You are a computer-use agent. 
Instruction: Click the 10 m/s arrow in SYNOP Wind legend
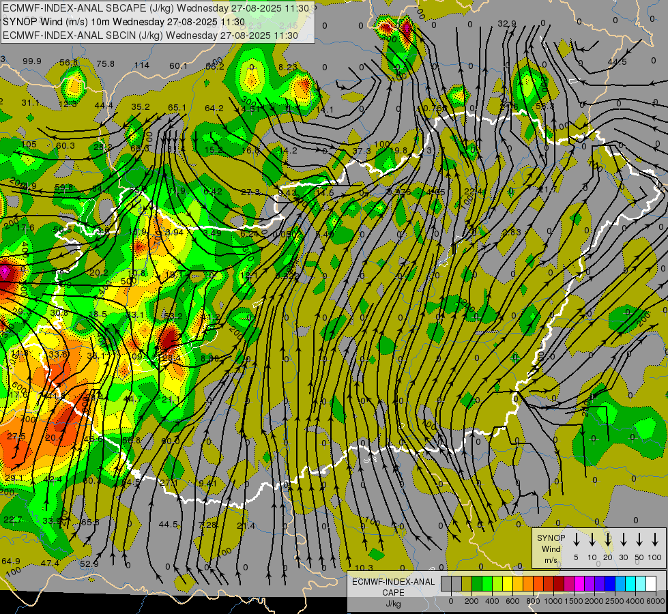[592, 540]
